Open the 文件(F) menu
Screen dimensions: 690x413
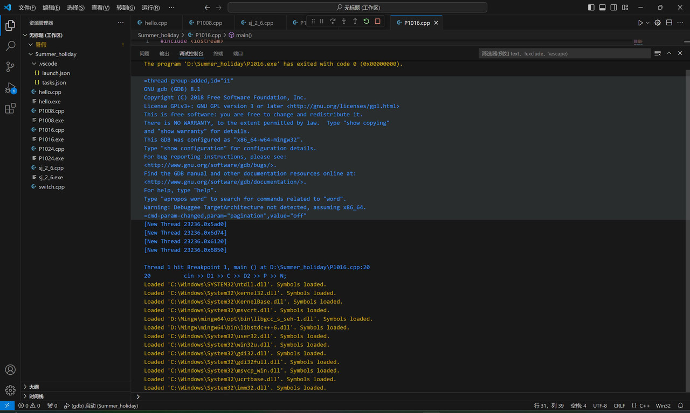point(27,8)
